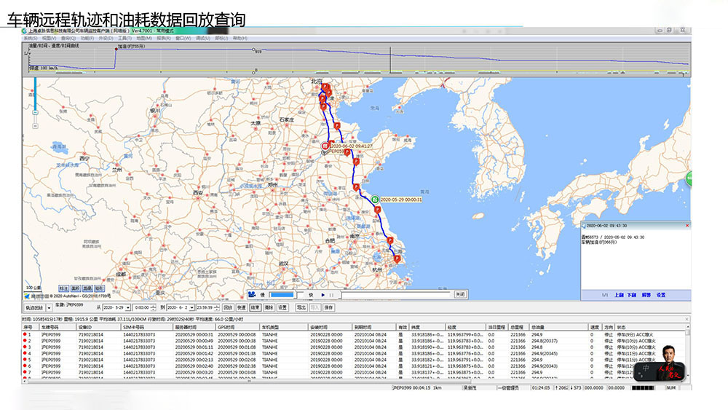Screen dimensions: 728x410
Task: Open the 地图(M) menu
Action: pos(144,38)
